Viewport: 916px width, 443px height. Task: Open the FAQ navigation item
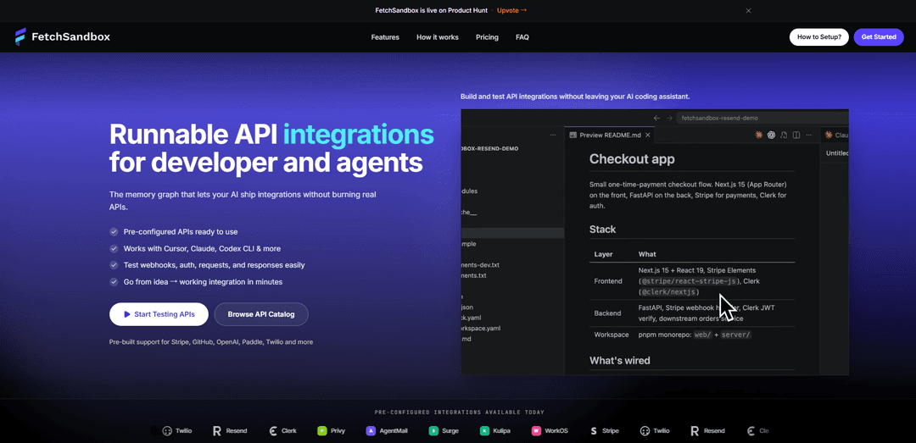[522, 36]
